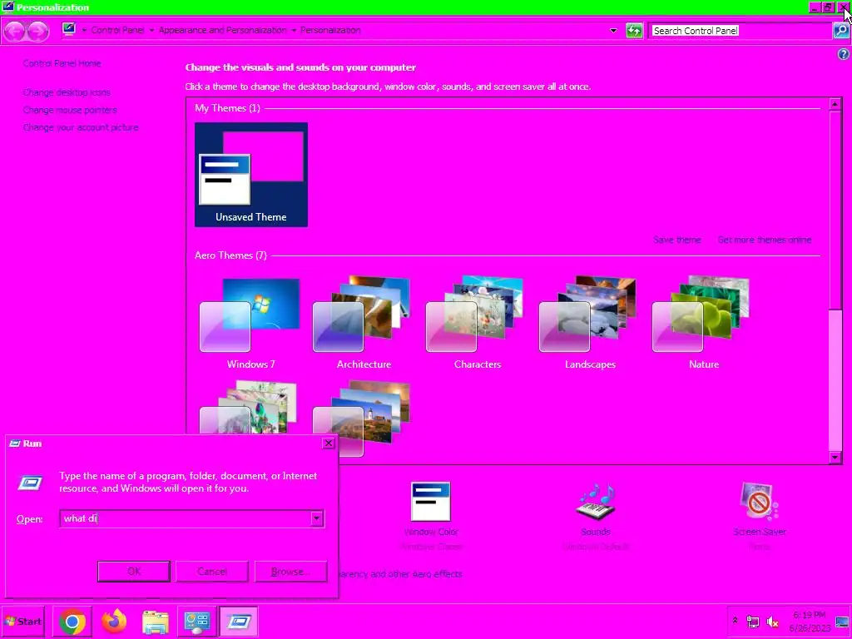Click theme list scrollbar up arrow

pyautogui.click(x=835, y=104)
